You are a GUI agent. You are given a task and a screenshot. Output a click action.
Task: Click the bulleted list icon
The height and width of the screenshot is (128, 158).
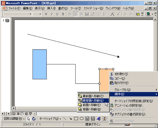click(x=105, y=14)
